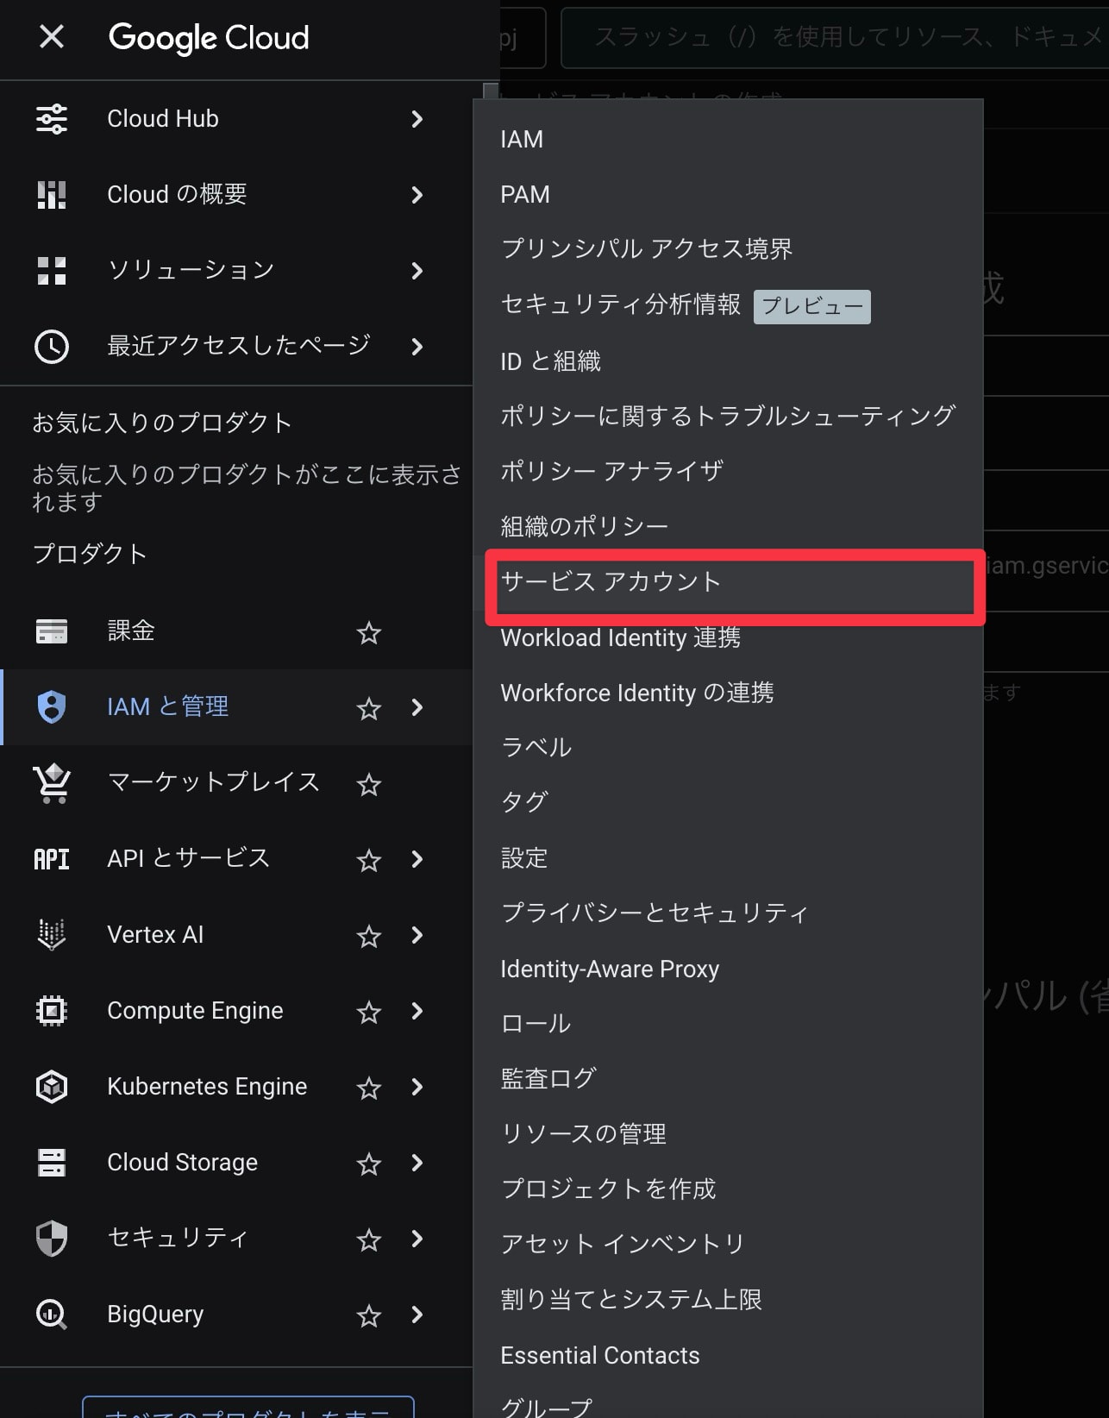The image size is (1109, 1418).
Task: Pin IAM と管理 with its star
Action: click(369, 709)
